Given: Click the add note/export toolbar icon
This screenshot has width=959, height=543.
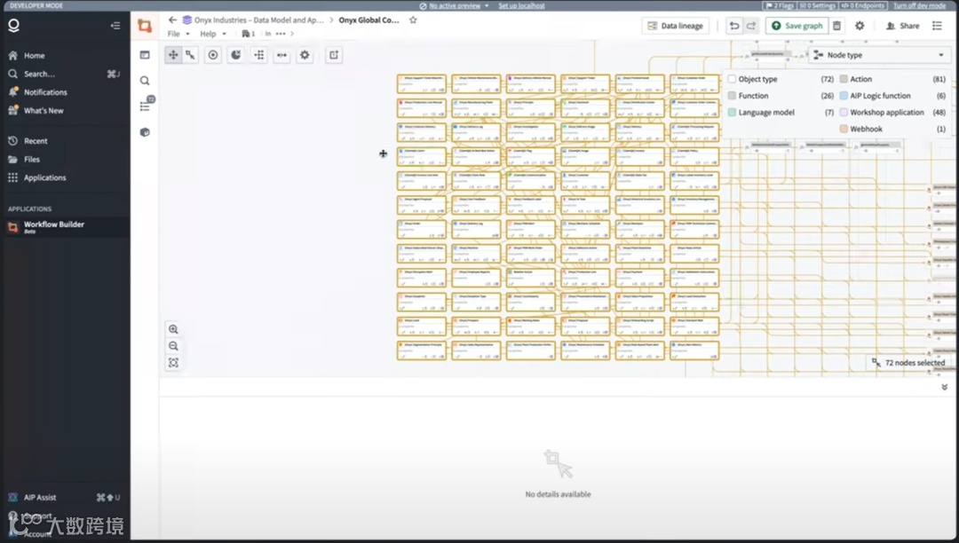Looking at the screenshot, I should pos(334,55).
